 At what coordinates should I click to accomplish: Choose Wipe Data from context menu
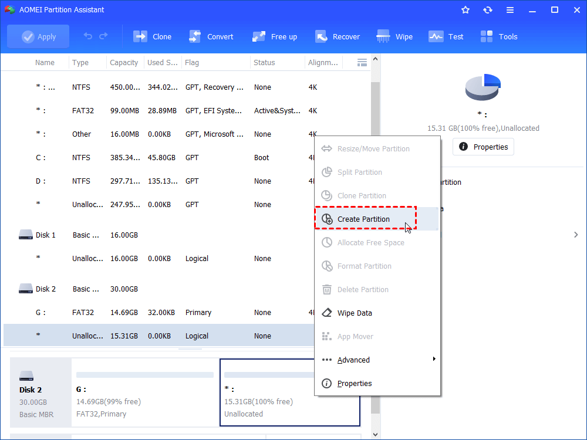click(377, 313)
